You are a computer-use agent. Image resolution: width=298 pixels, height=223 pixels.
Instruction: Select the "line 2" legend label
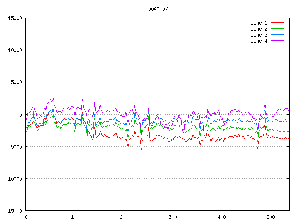(x=259, y=29)
